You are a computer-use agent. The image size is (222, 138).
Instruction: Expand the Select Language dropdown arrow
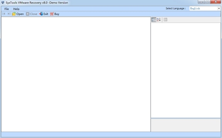pos(219,9)
